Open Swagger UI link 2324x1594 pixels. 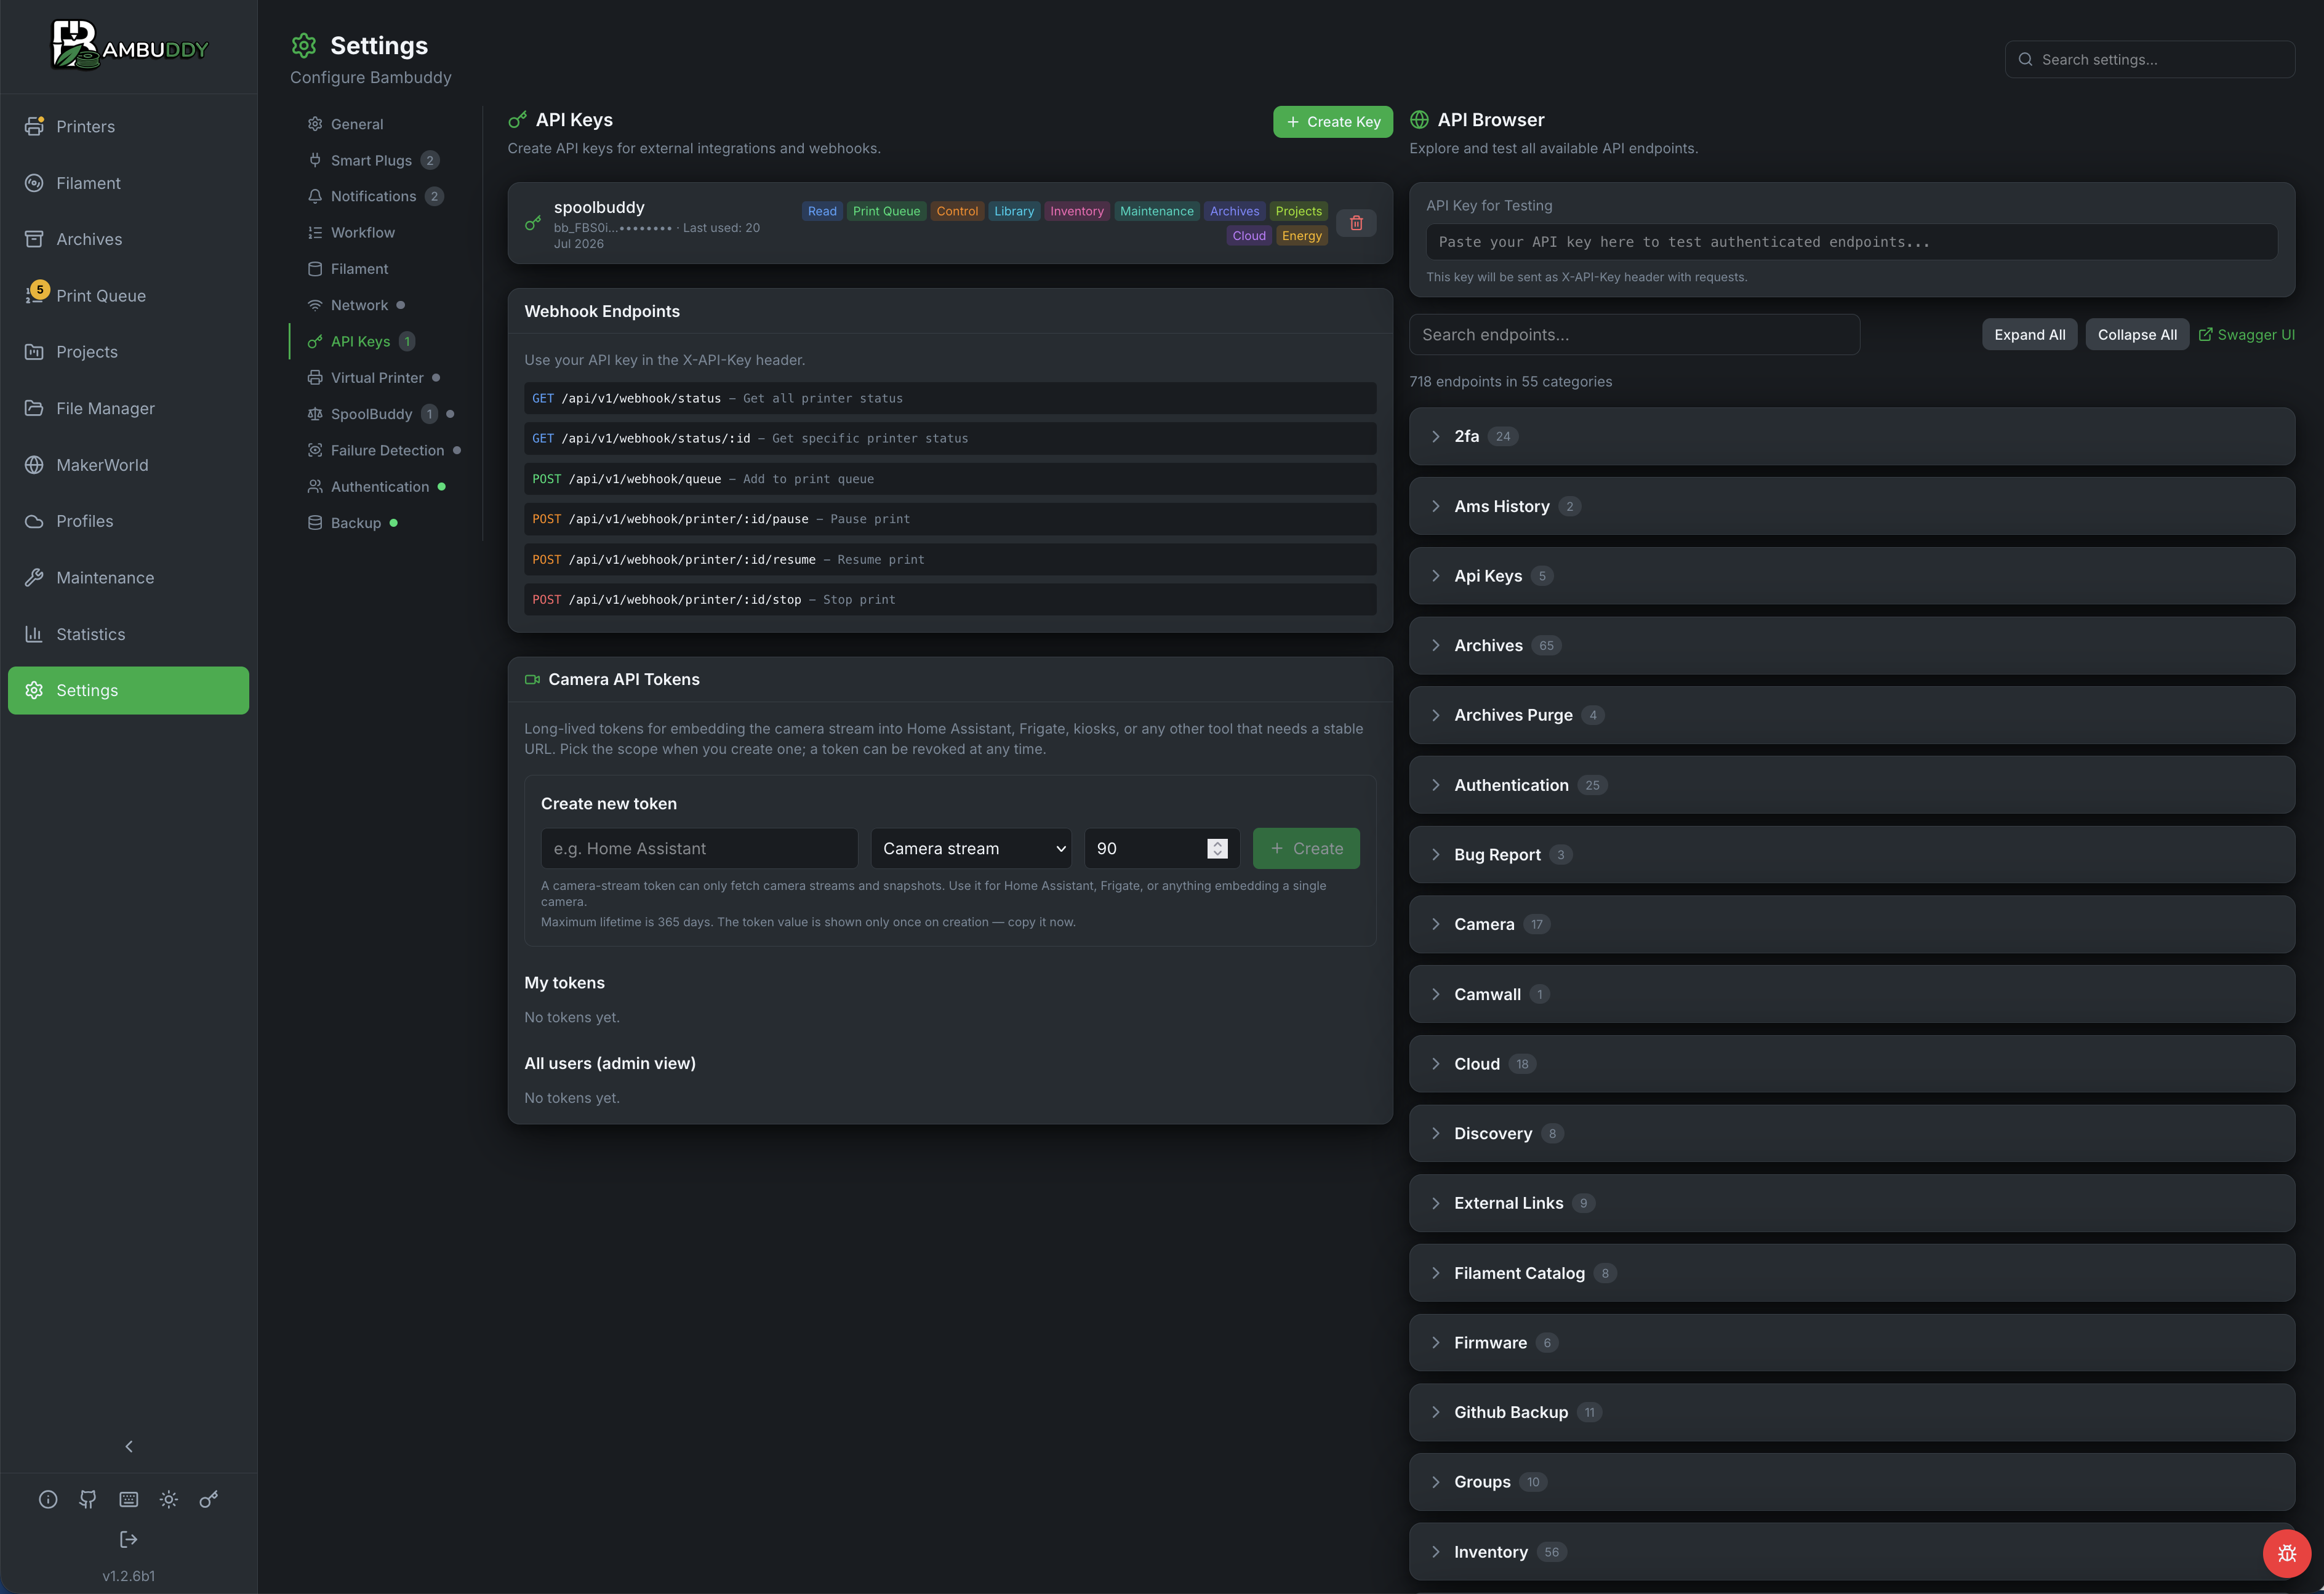tap(2246, 335)
